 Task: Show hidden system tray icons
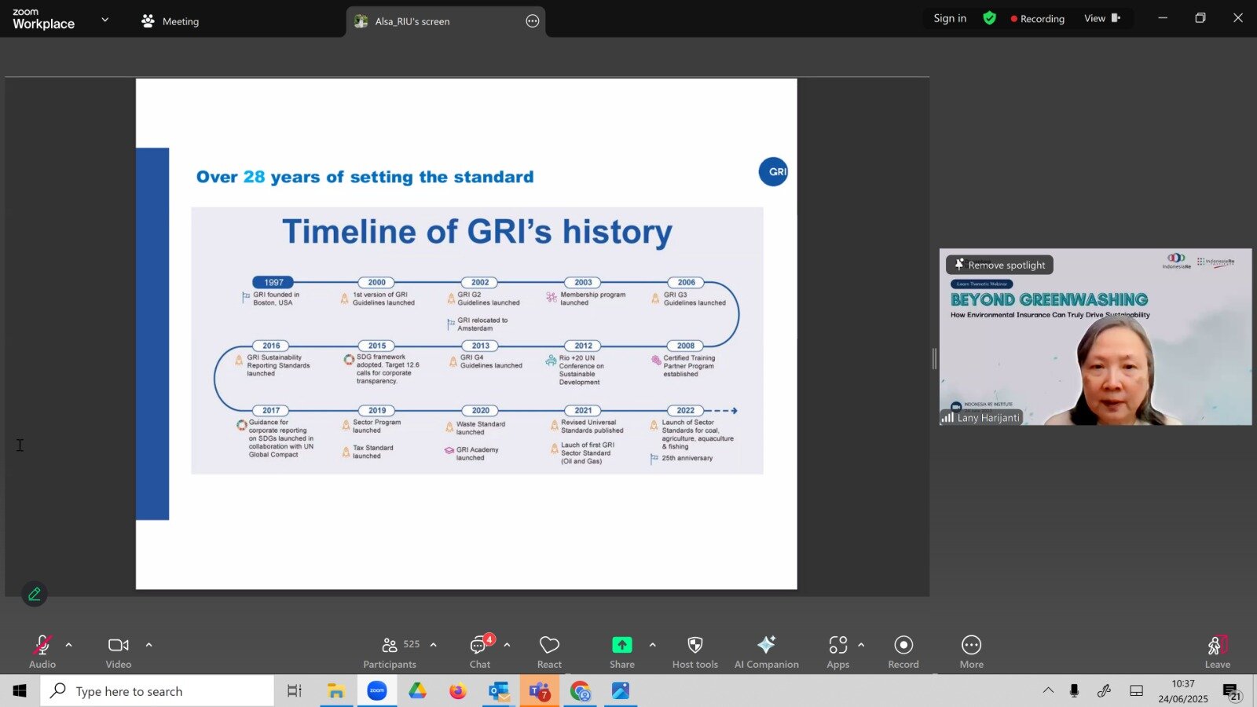click(x=1049, y=691)
